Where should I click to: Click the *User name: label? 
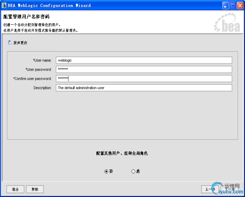42,60
